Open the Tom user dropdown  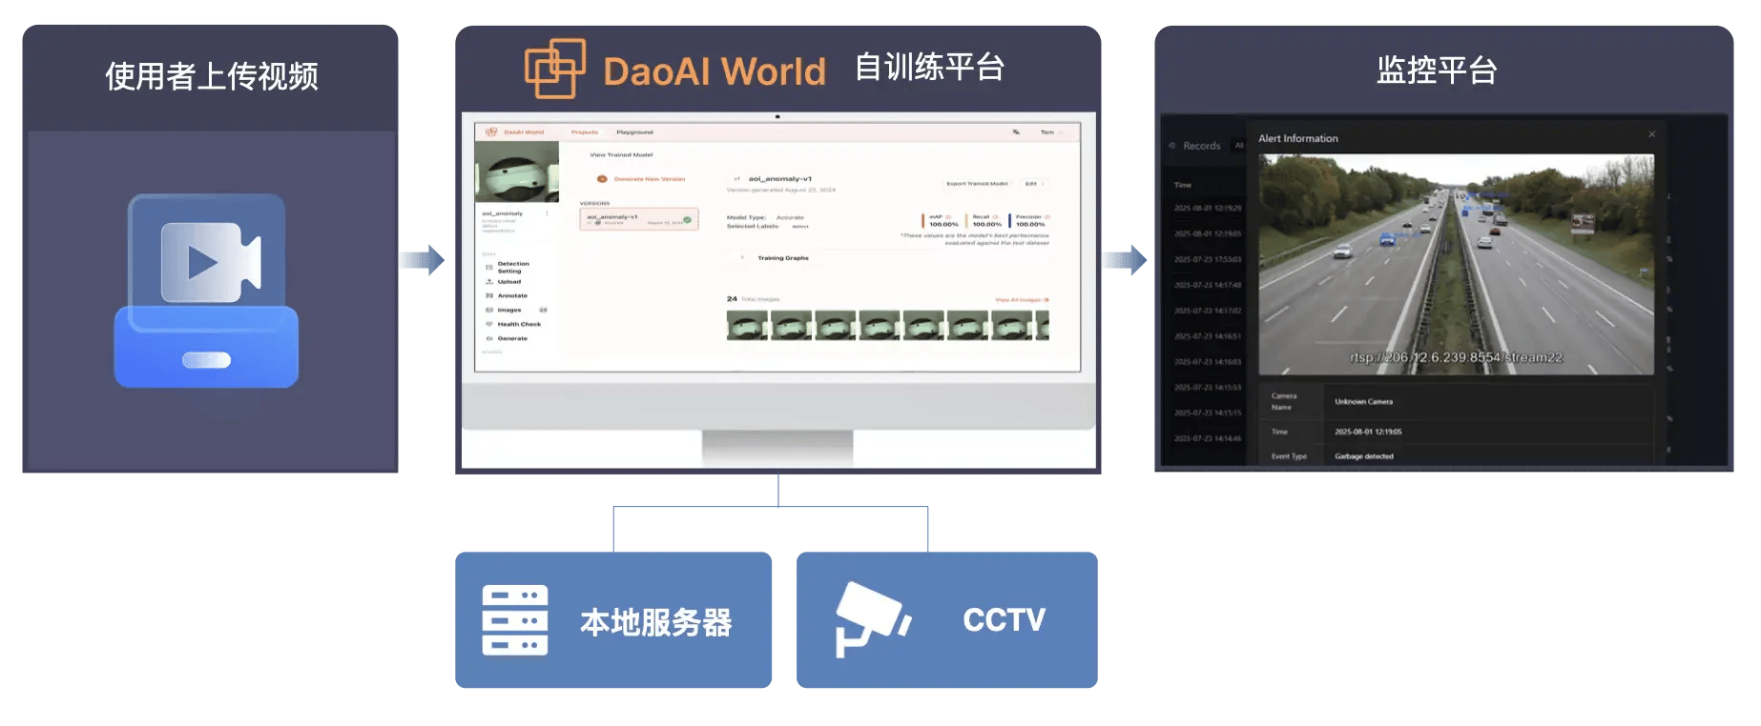click(x=1050, y=132)
